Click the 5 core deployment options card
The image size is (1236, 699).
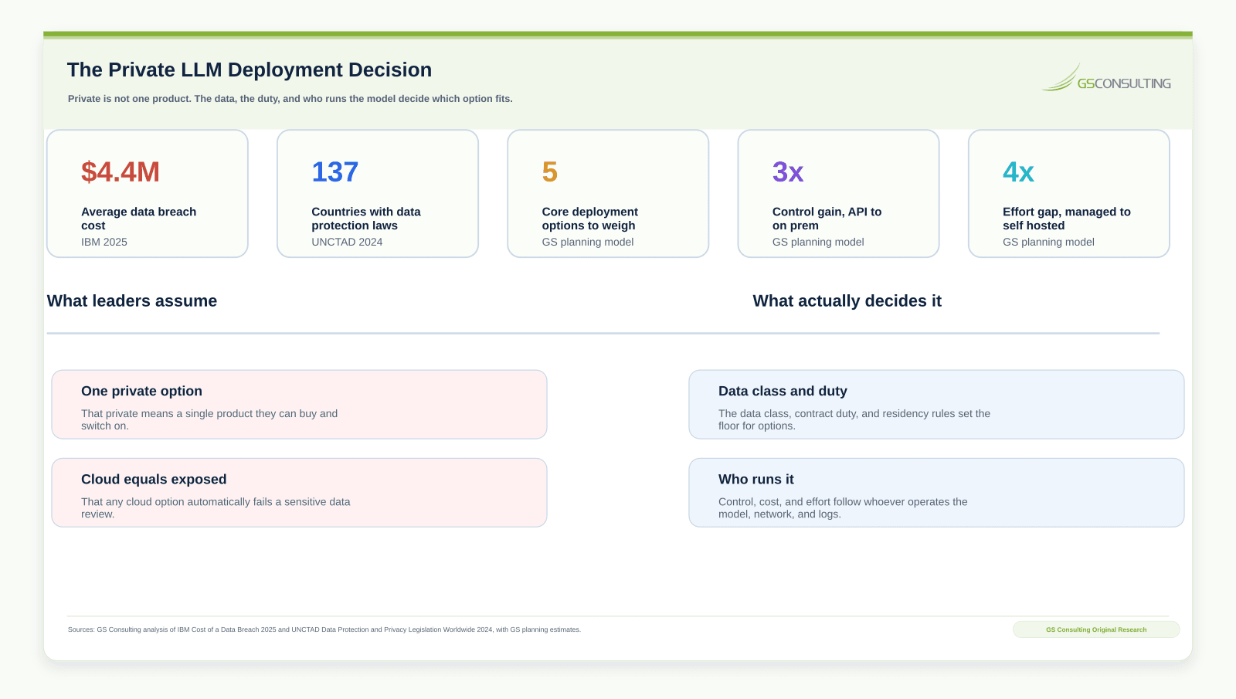pos(608,194)
